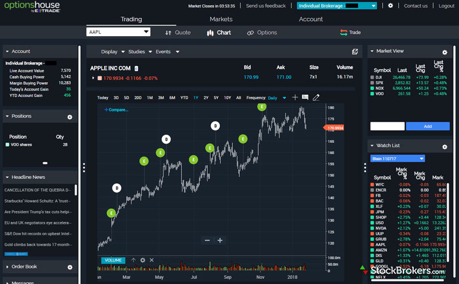Click the Options link icon
Viewport: 459px width, 284px height.
tap(250, 33)
